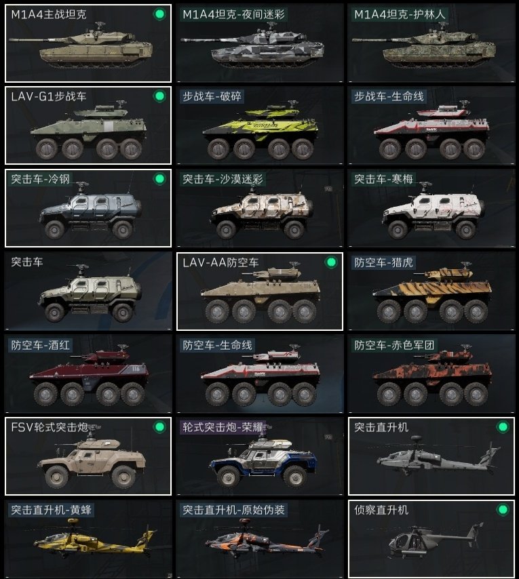Choose the M1A4坦克-护林人 camo skin
This screenshot has height=579, width=519.
(431, 43)
